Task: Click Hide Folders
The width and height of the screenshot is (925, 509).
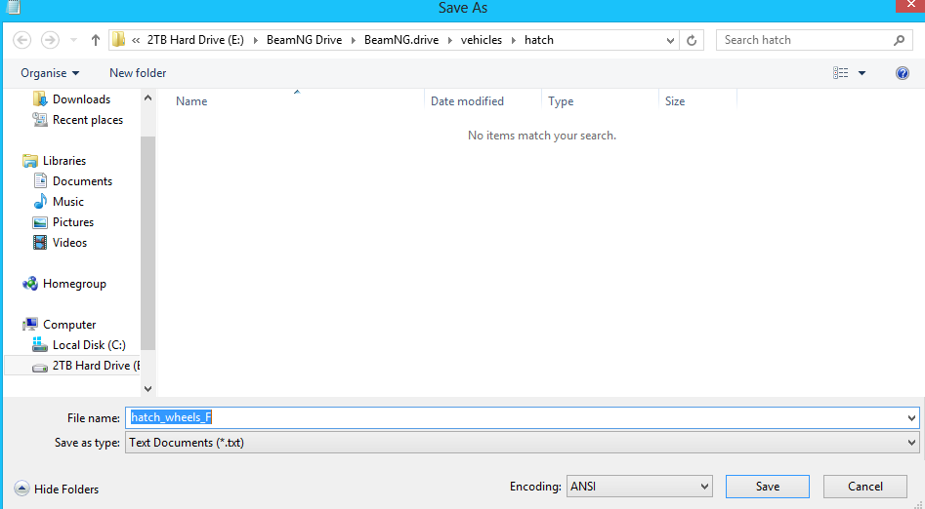Action: click(x=56, y=489)
